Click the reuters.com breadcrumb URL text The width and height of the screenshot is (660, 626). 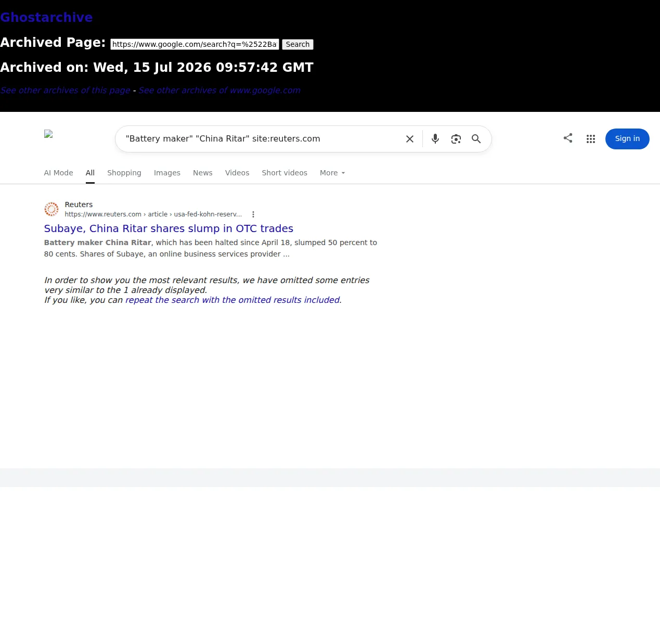153,214
